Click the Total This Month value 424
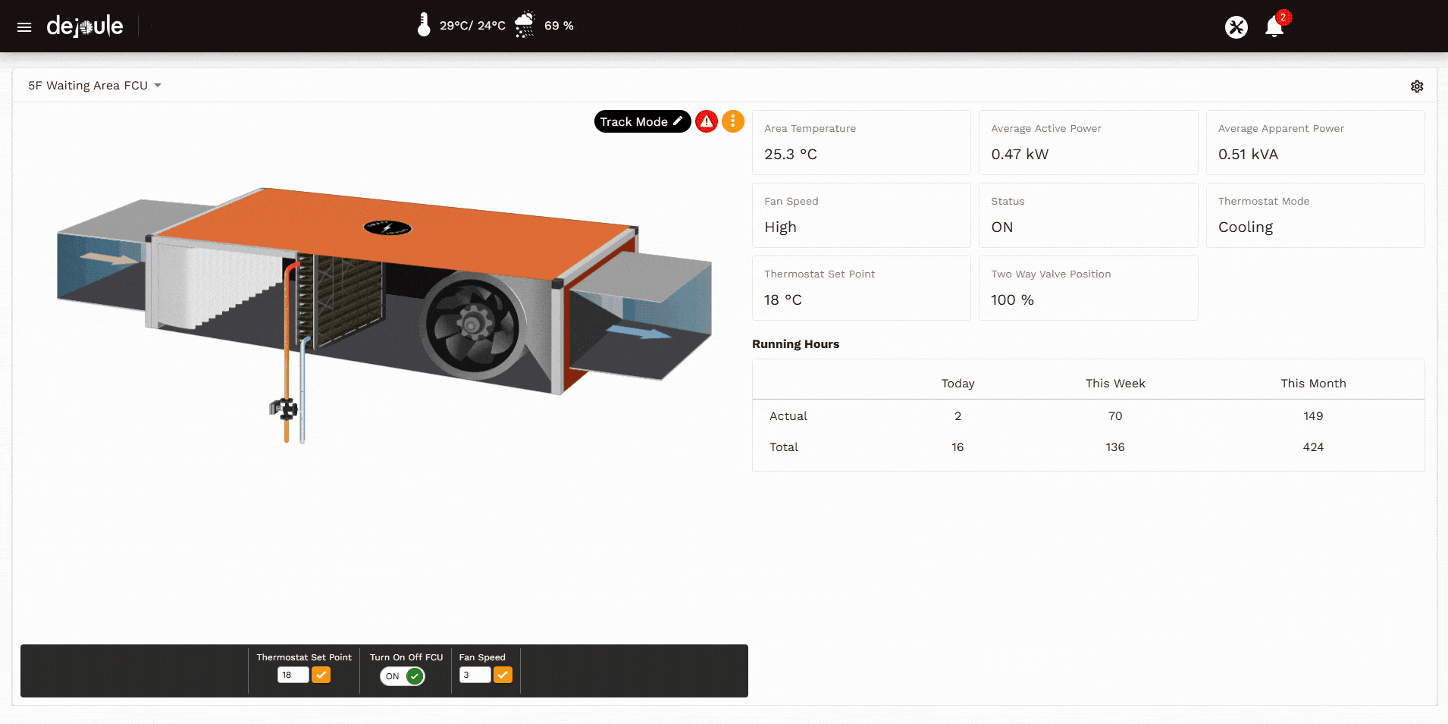The width and height of the screenshot is (1448, 724). 1313,447
